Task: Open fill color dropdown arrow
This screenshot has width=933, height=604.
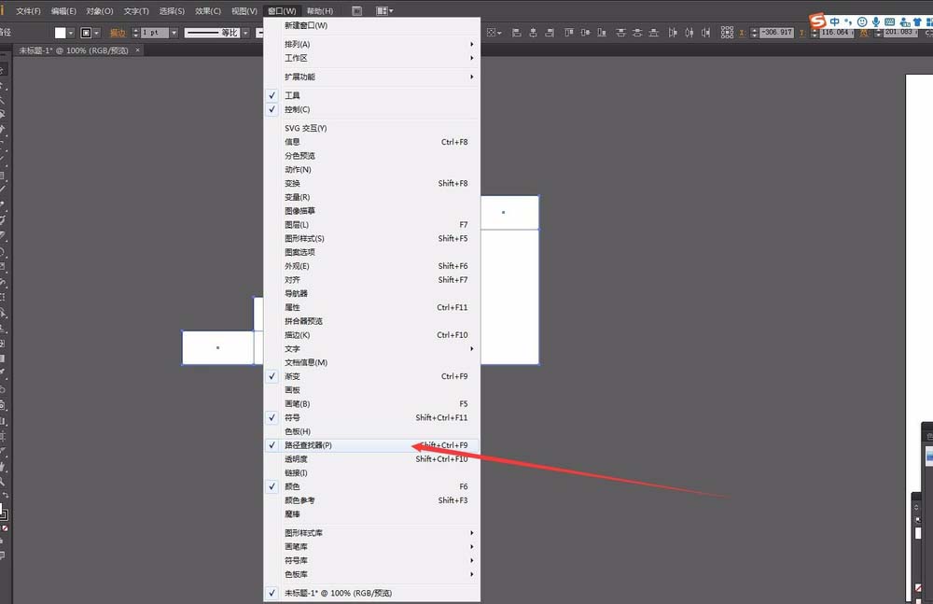Action: (71, 33)
